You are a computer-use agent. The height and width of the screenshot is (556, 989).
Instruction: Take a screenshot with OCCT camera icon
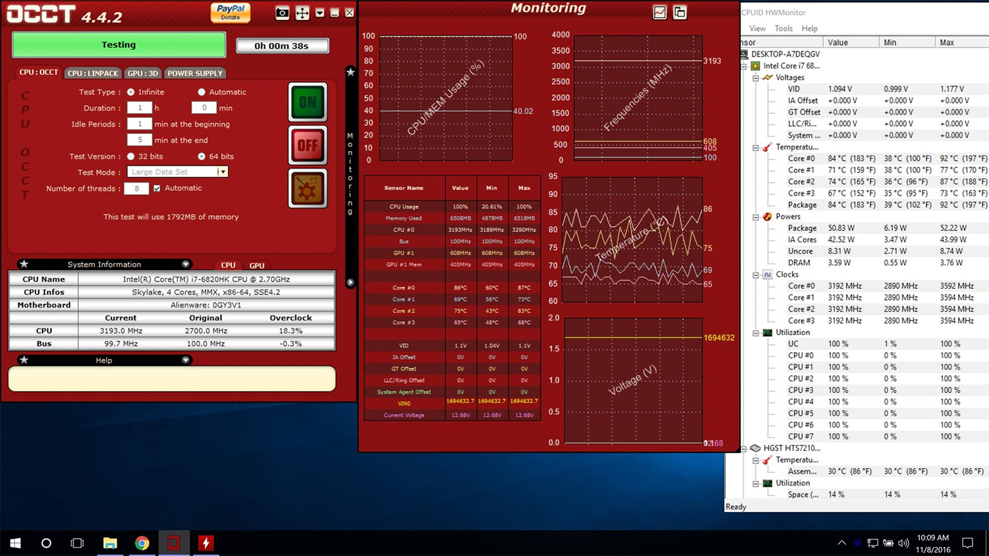282,13
